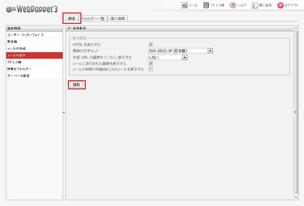Click the 基本設定 group legend
304x206 pixels.
(x=80, y=38)
